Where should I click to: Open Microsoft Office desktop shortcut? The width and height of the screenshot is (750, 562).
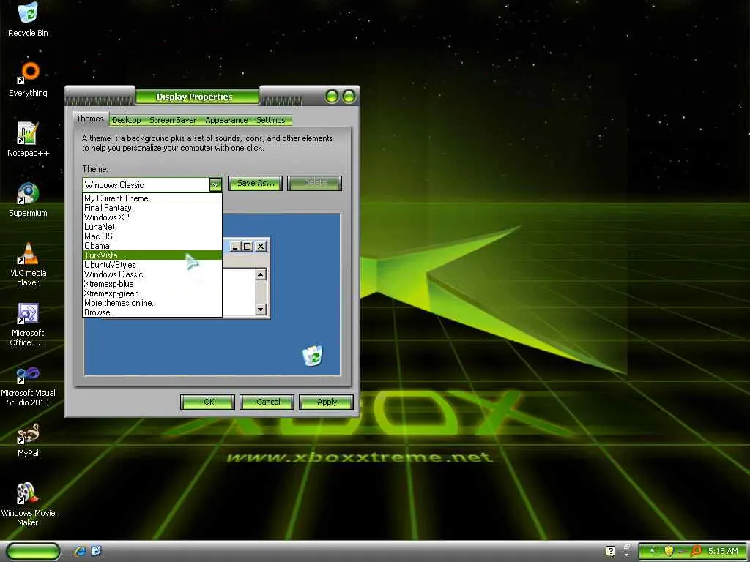coord(28,325)
